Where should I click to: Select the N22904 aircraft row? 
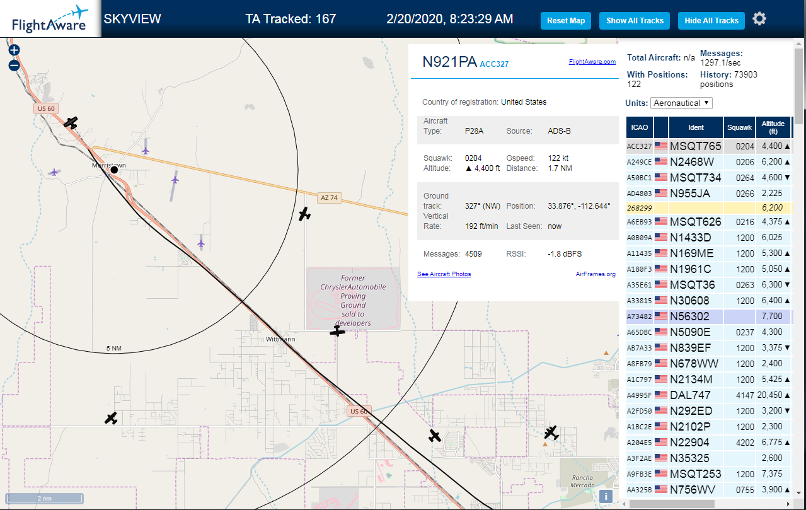709,443
